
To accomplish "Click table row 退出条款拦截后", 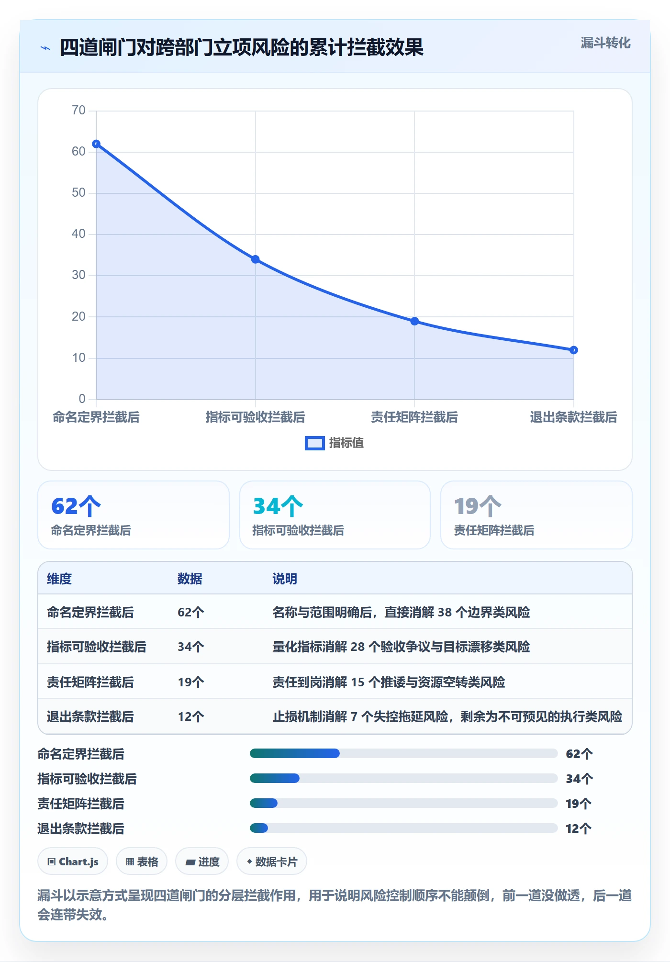I will [335, 716].
